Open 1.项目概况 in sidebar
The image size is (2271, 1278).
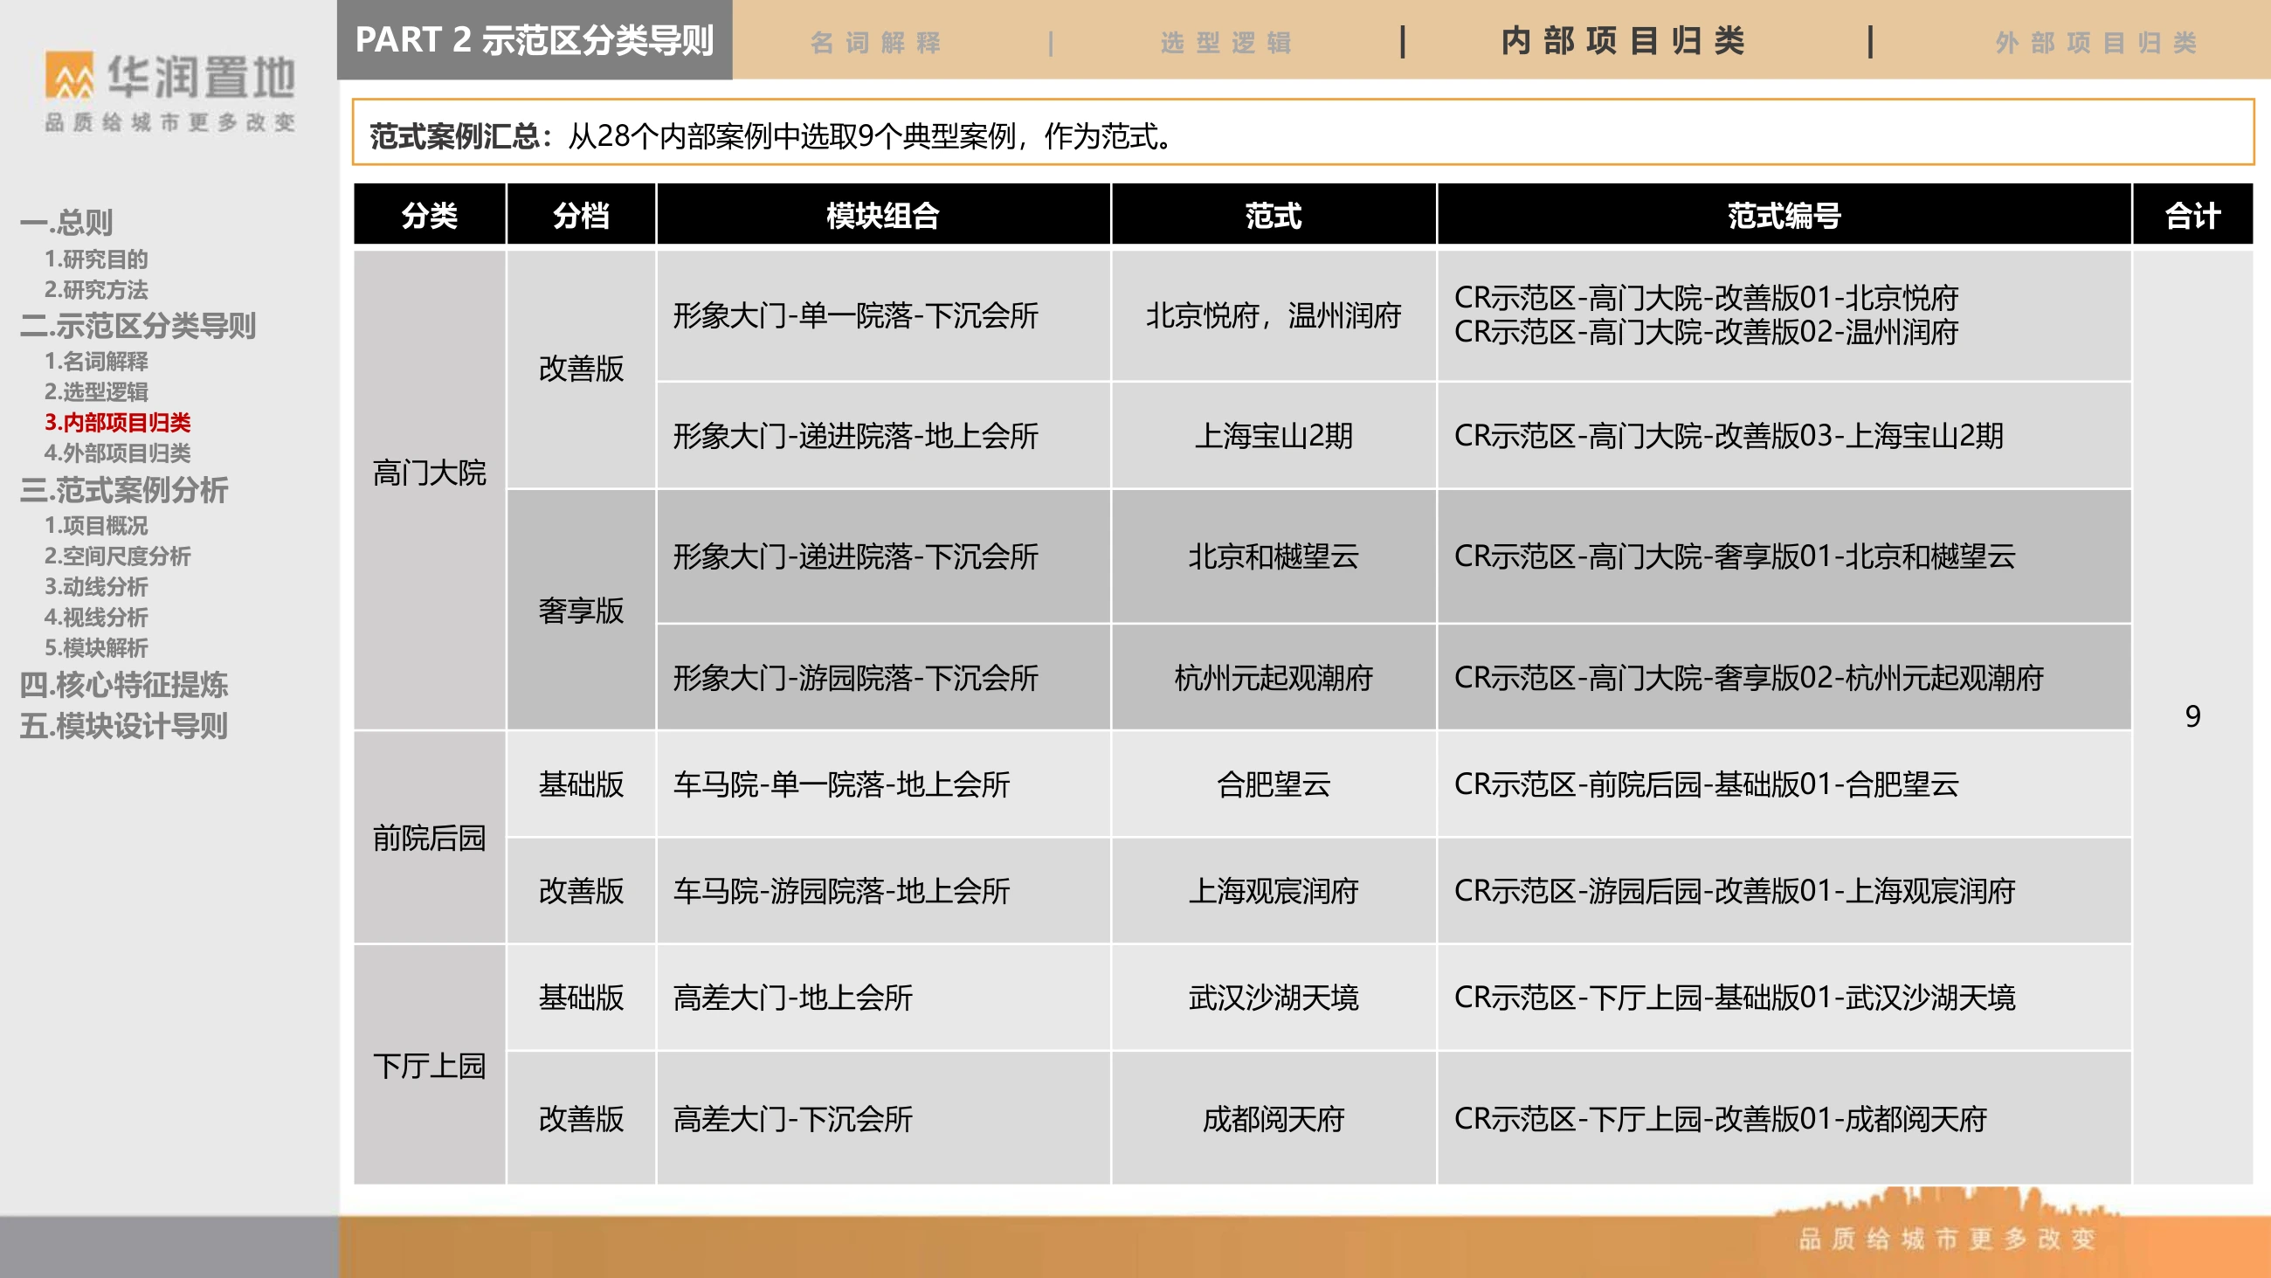tap(96, 526)
